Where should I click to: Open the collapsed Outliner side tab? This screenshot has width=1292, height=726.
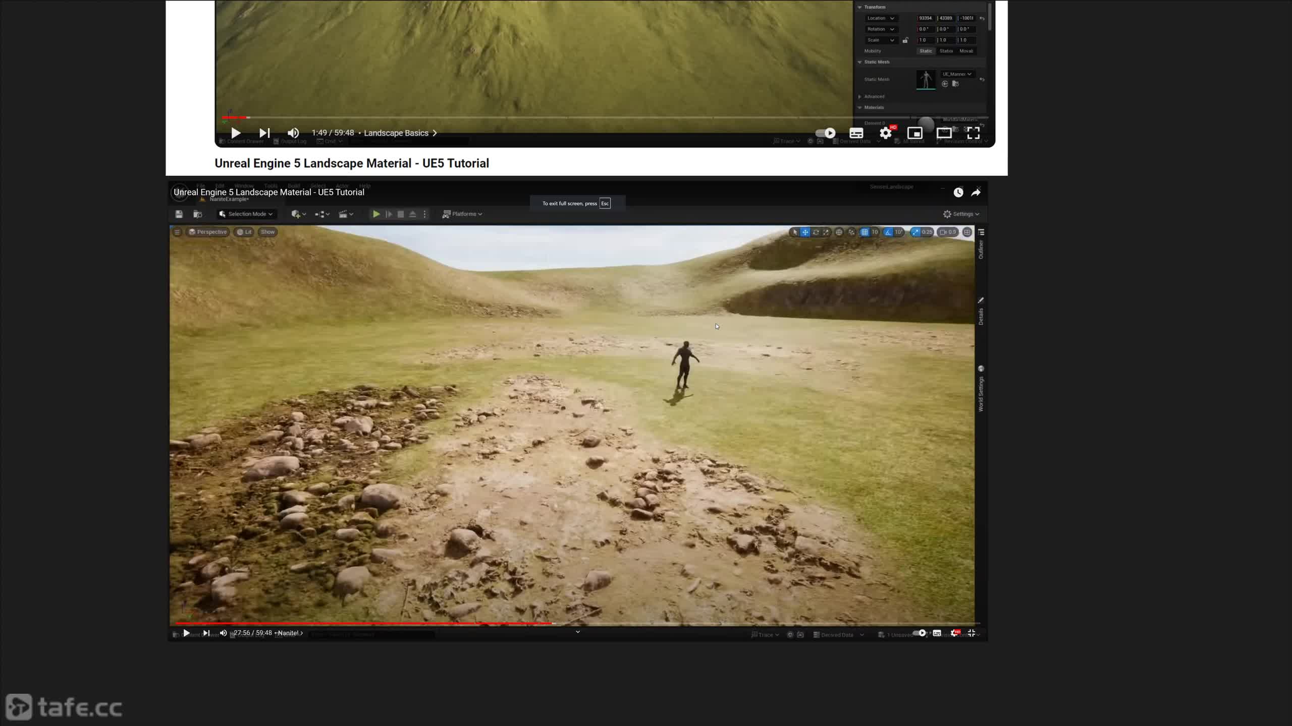pos(981,245)
